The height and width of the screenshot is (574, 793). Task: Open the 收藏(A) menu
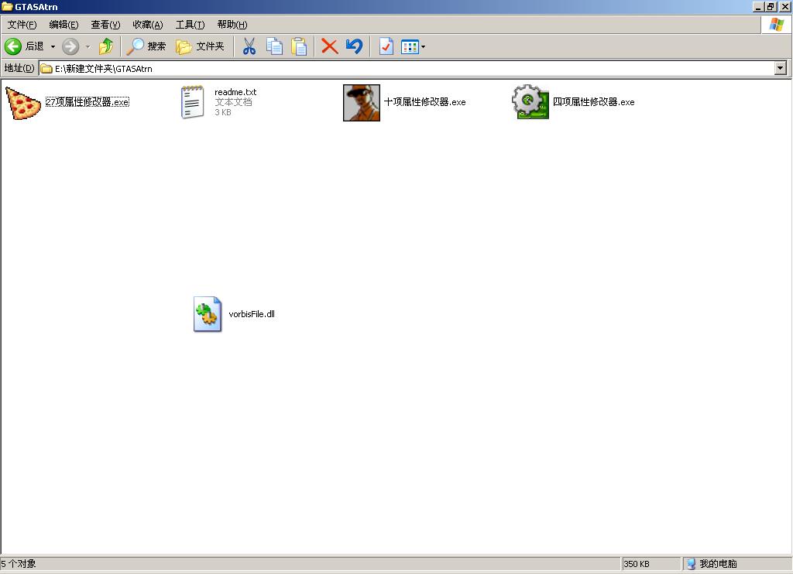(x=148, y=24)
